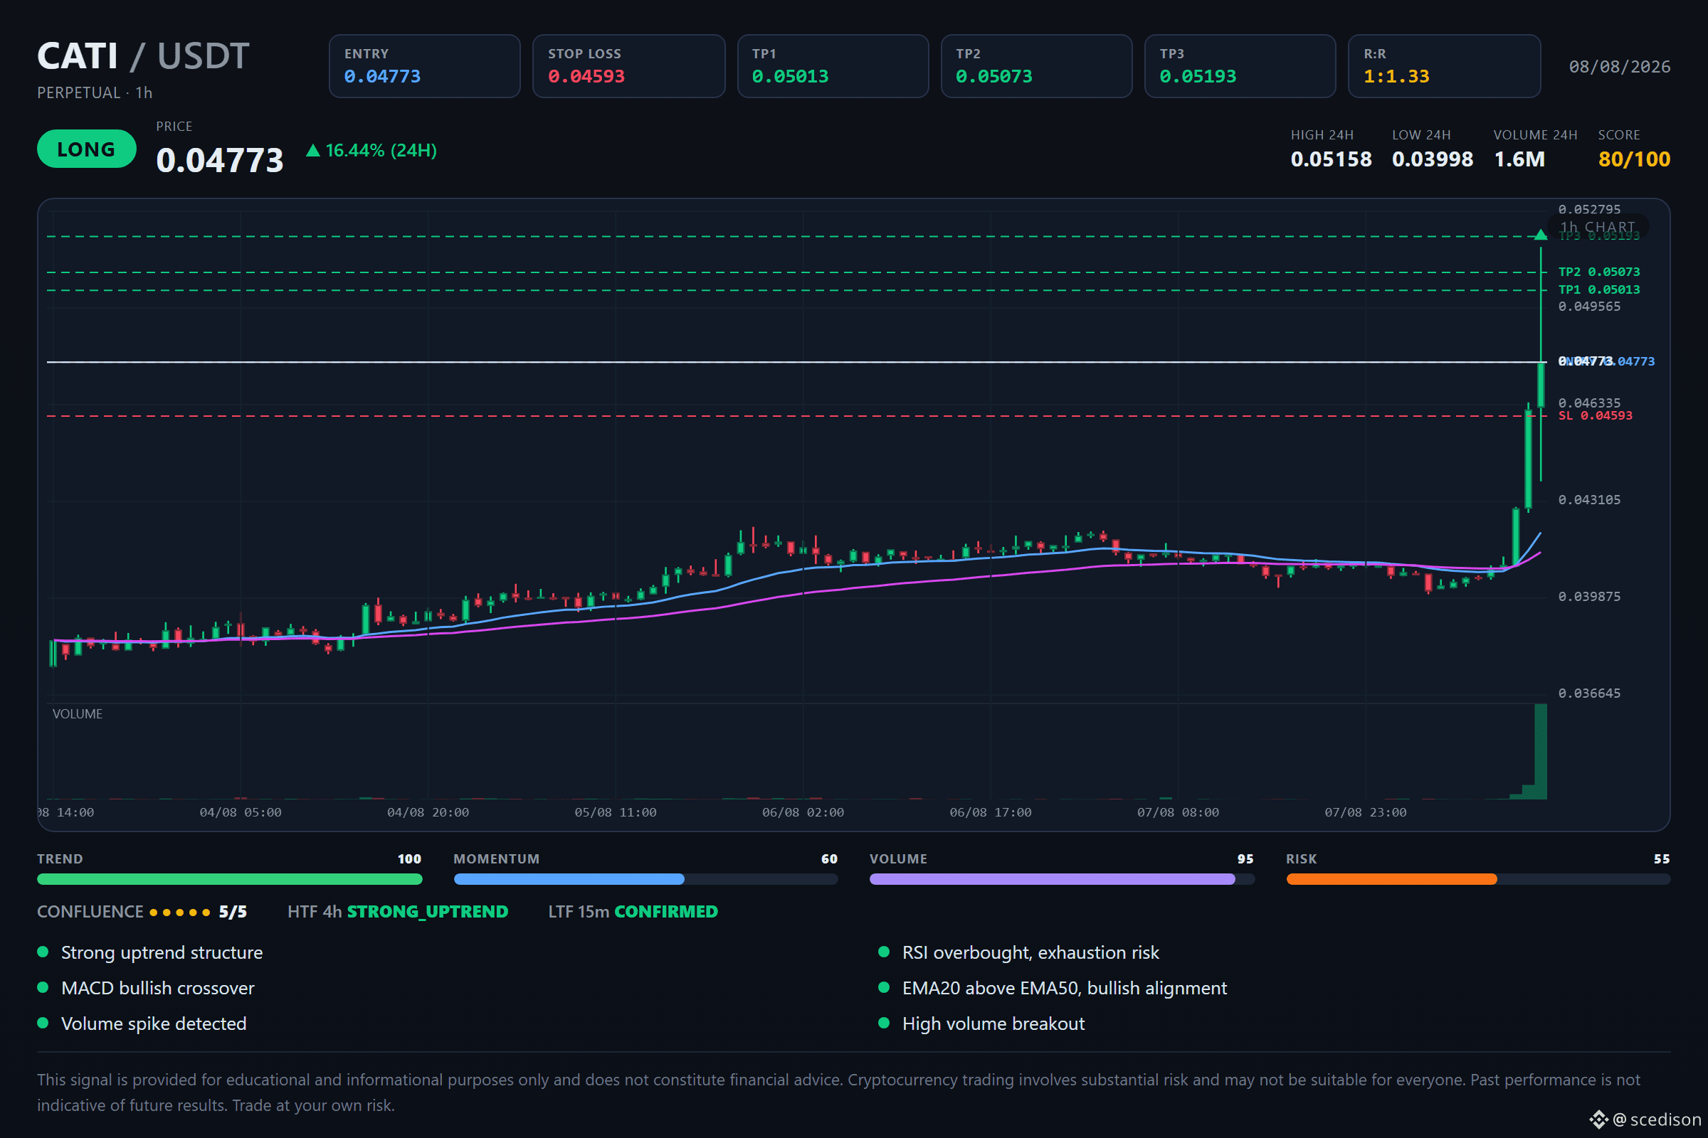Viewport: 1708px width, 1138px height.
Task: Click the VOLUME panel label in chart
Action: [x=77, y=713]
